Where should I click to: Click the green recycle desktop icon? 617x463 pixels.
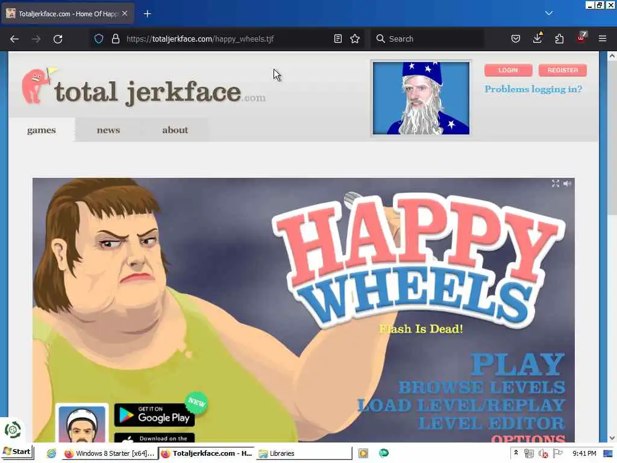click(x=13, y=429)
